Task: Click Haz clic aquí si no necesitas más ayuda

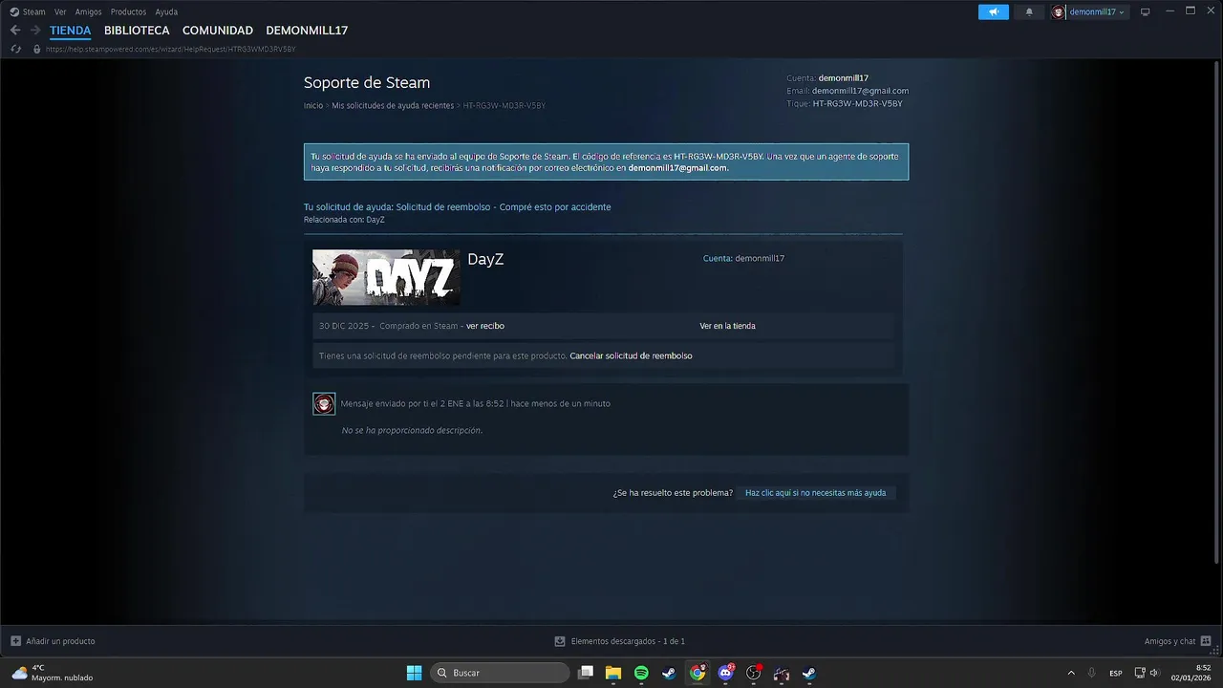Action: (x=815, y=493)
